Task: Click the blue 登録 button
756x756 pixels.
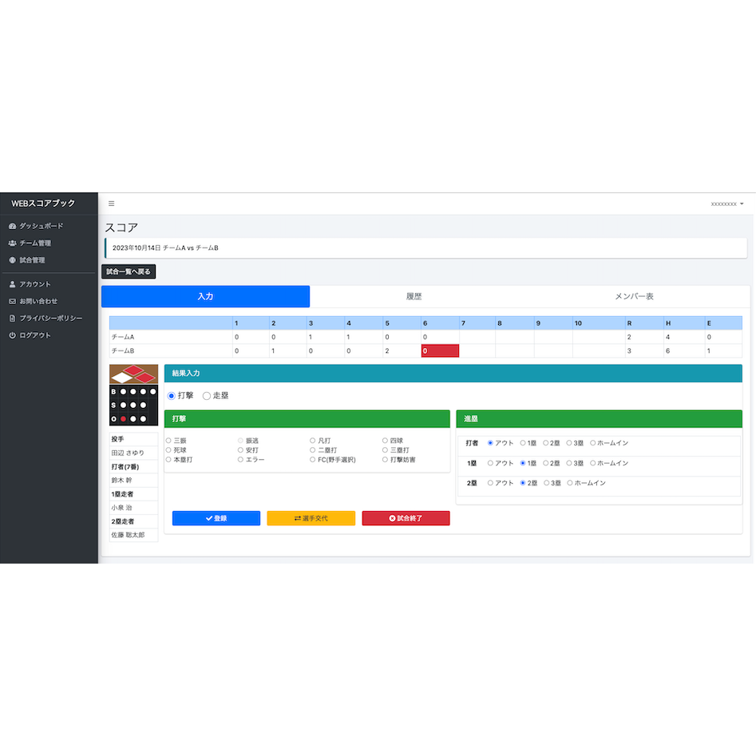Action: (216, 518)
